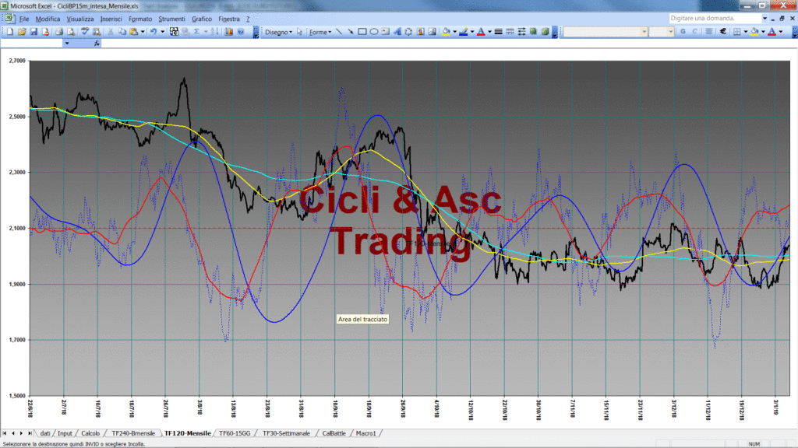This screenshot has width=798, height=448.
Task: Switch to the dati sheet tab
Action: tap(44, 433)
